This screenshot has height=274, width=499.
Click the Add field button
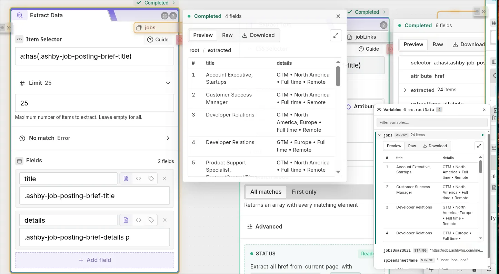[x=94, y=260]
